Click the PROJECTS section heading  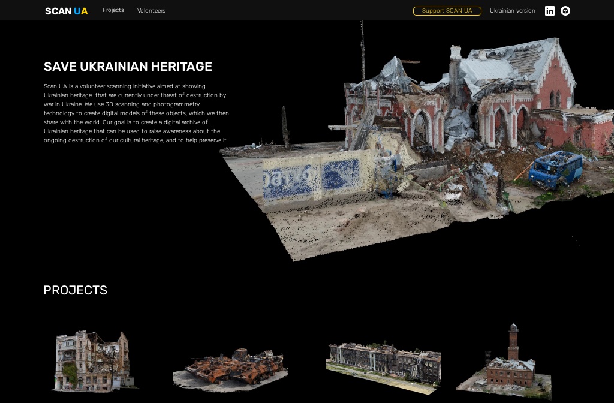pos(75,290)
